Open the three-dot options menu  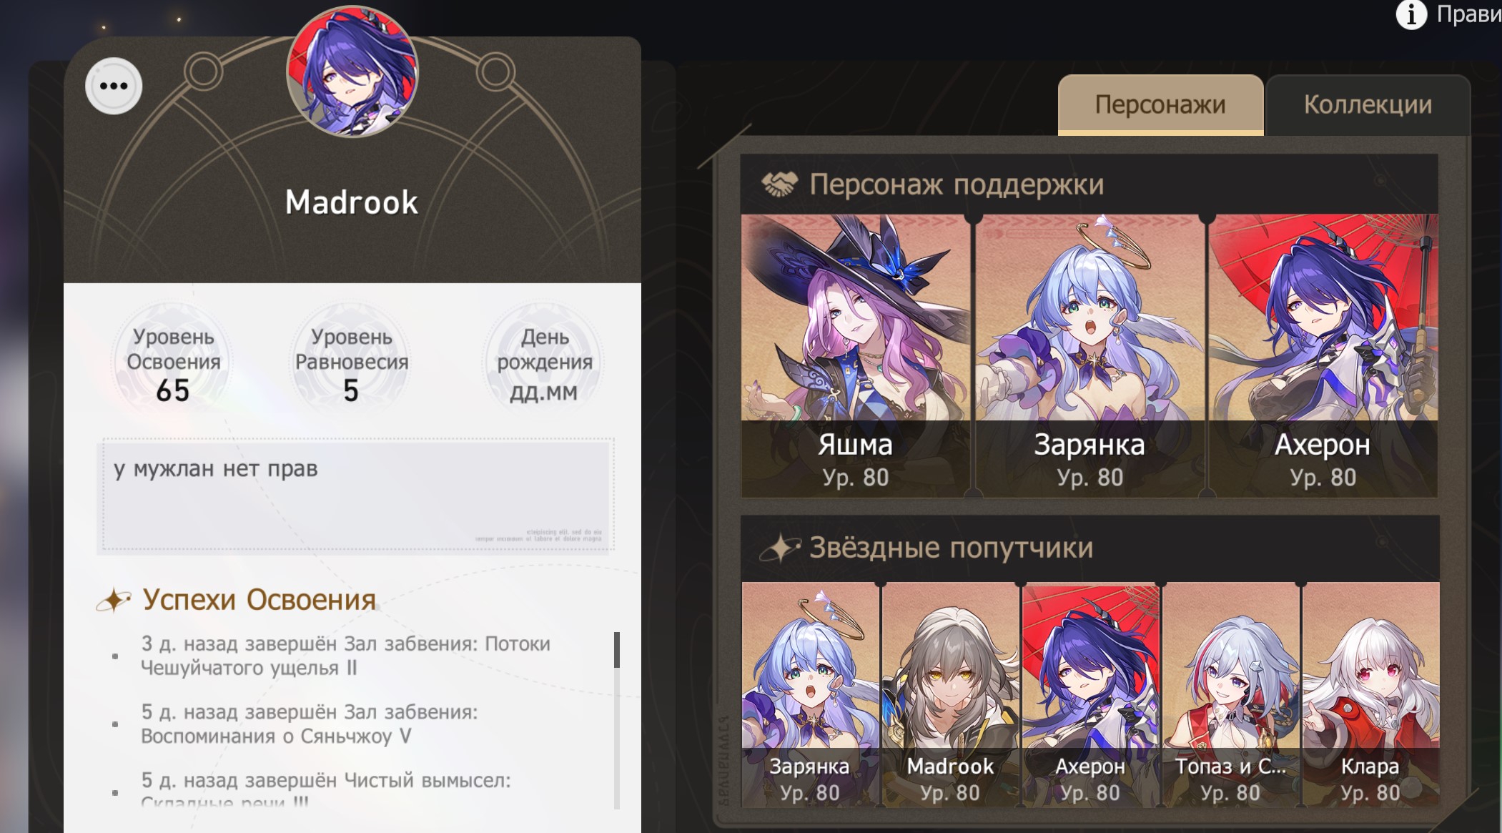(x=114, y=87)
